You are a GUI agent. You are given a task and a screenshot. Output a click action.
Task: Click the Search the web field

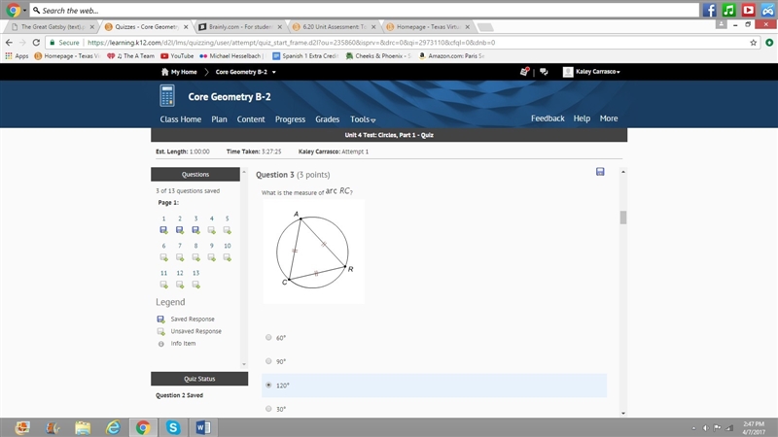(365, 11)
